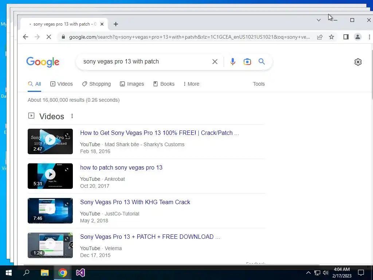This screenshot has width=373, height=280.
Task: Open the side panel icon
Action: coord(346,37)
